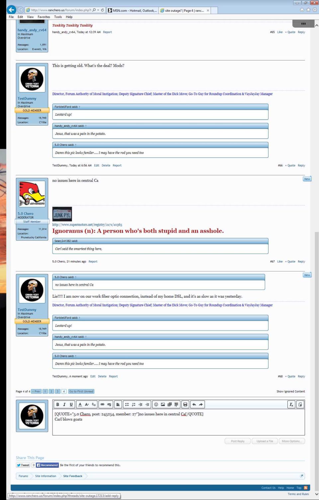
Task: Edit post #66 by TestDummy
Action: [97, 165]
